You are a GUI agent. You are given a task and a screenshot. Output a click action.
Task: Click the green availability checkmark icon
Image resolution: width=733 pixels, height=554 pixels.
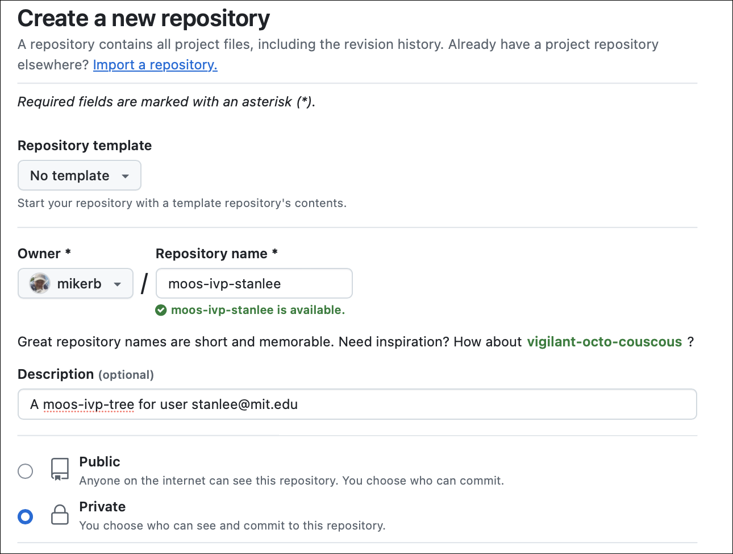[x=161, y=310]
